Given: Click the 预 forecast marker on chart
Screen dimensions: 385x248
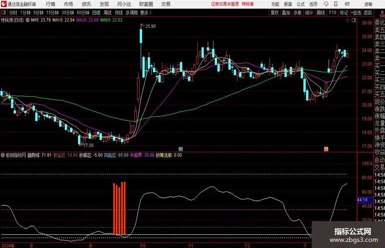Looking at the screenshot, I should pos(326,149).
